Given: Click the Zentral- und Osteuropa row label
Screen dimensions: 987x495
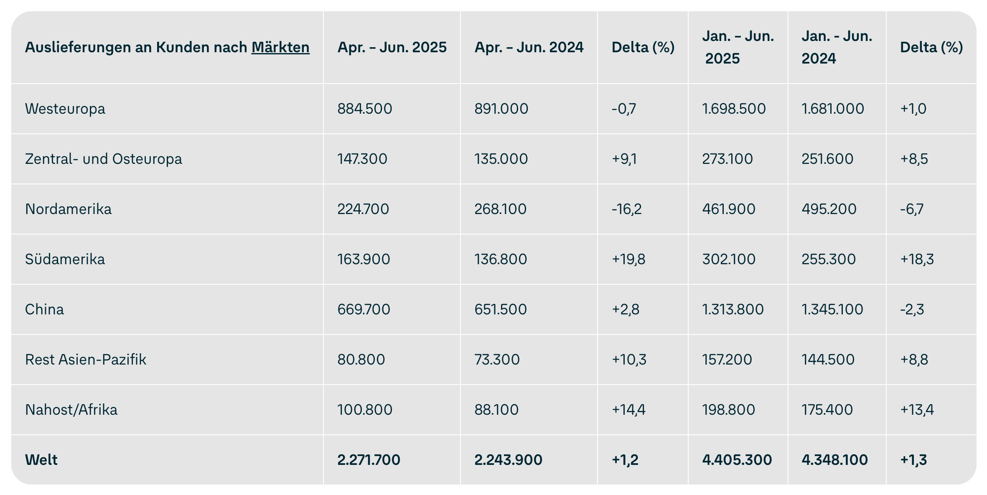Looking at the screenshot, I should [x=104, y=159].
